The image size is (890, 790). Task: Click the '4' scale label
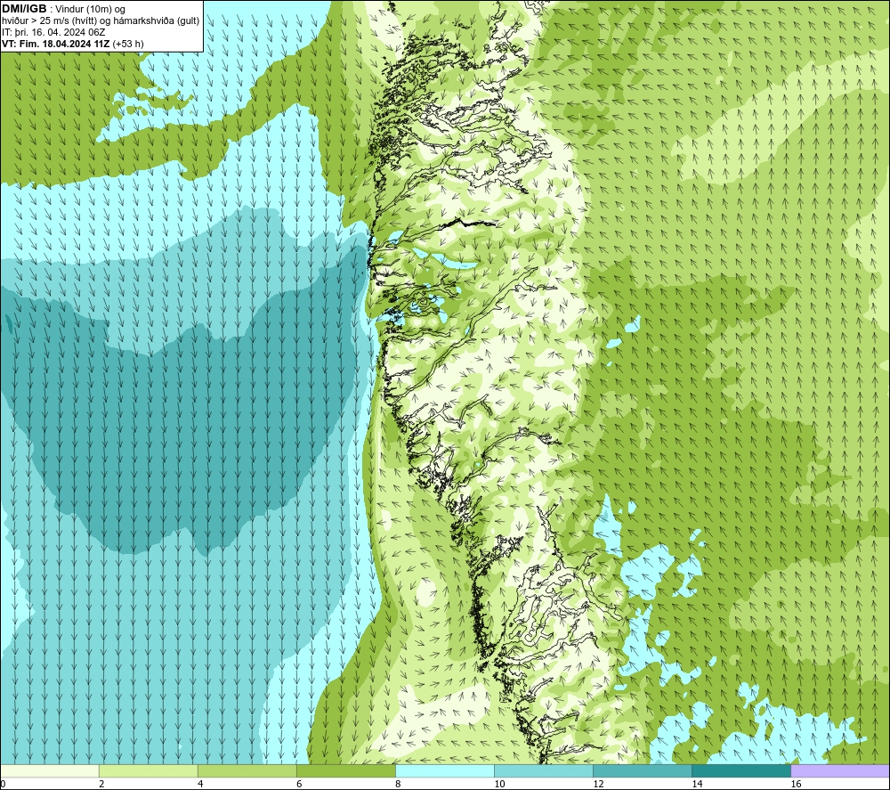pos(200,784)
